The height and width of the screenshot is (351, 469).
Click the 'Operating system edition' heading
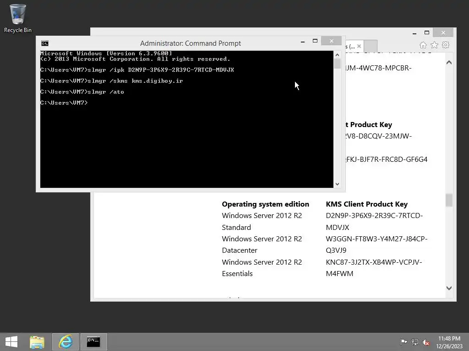[x=265, y=204]
